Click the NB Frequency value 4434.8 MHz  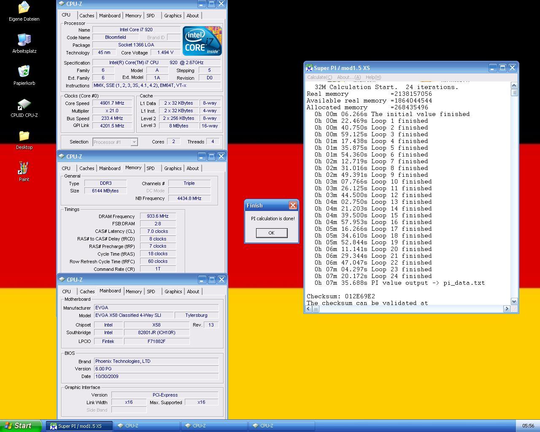coord(189,199)
